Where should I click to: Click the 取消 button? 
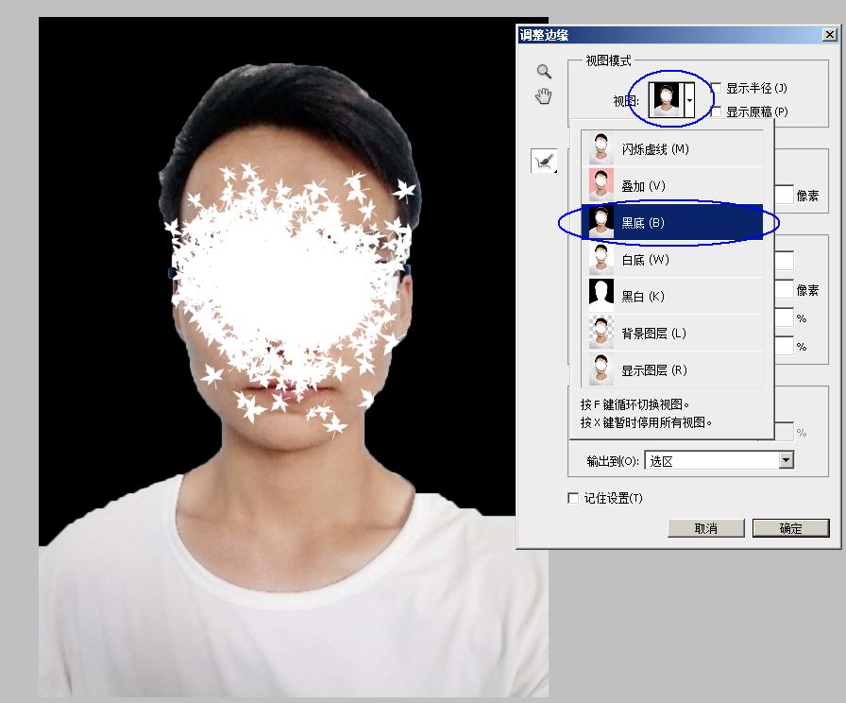706,528
